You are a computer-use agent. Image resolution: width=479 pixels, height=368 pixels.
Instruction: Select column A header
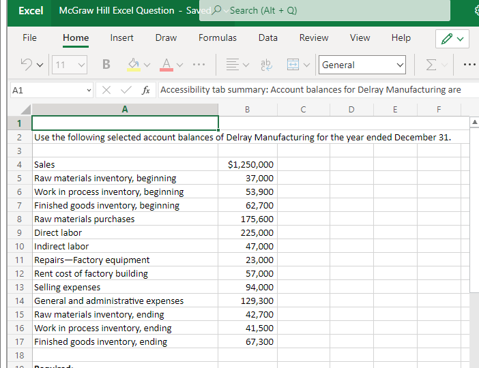[x=125, y=110]
